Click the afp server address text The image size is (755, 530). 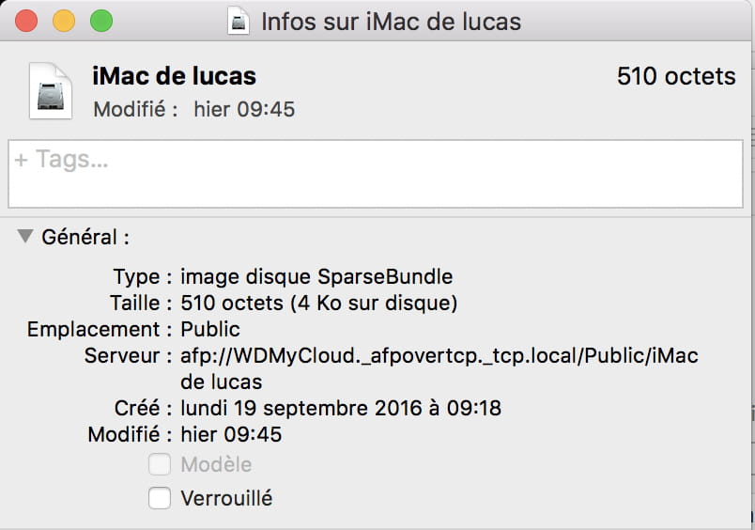439,368
